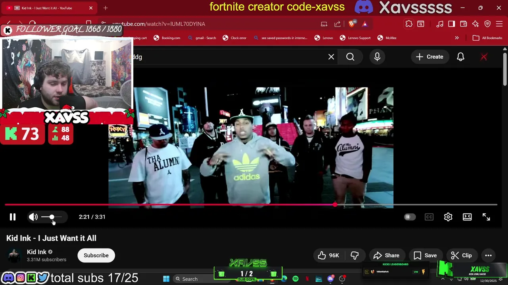Enter full screen mode
Viewport: 508px width, 285px height.
[486, 217]
